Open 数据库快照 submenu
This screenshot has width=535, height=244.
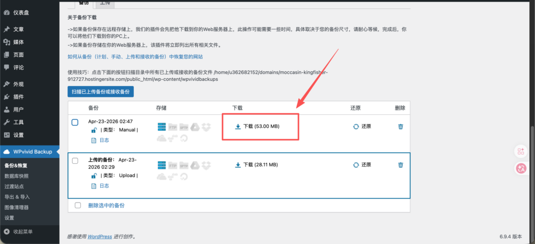coord(16,176)
